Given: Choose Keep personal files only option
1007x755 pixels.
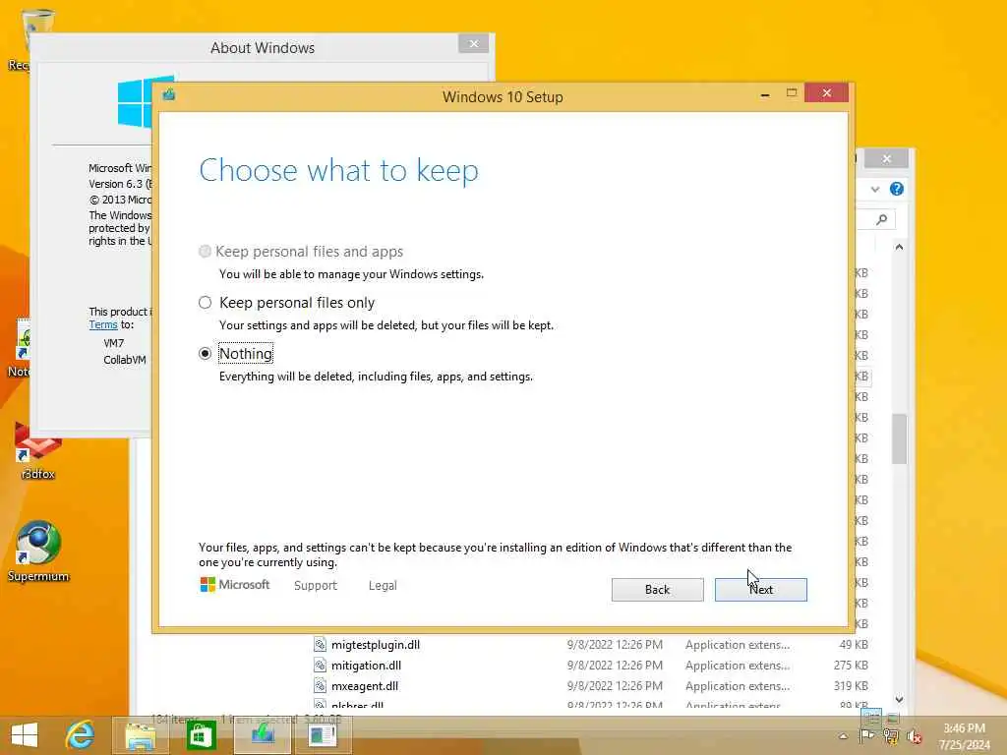Looking at the screenshot, I should (205, 303).
